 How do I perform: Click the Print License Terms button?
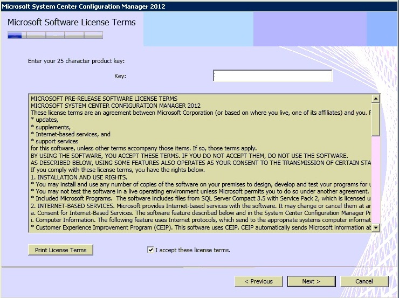(60, 250)
